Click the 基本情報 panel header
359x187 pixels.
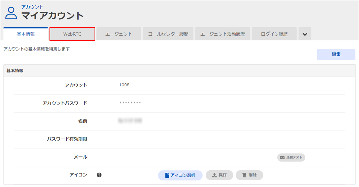pos(15,71)
